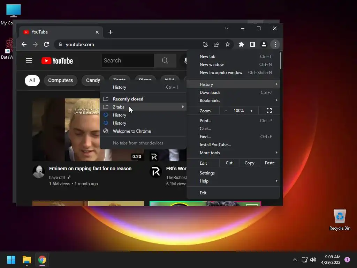Choose Exit from Chrome menu
This screenshot has width=357, height=268.
click(233, 193)
